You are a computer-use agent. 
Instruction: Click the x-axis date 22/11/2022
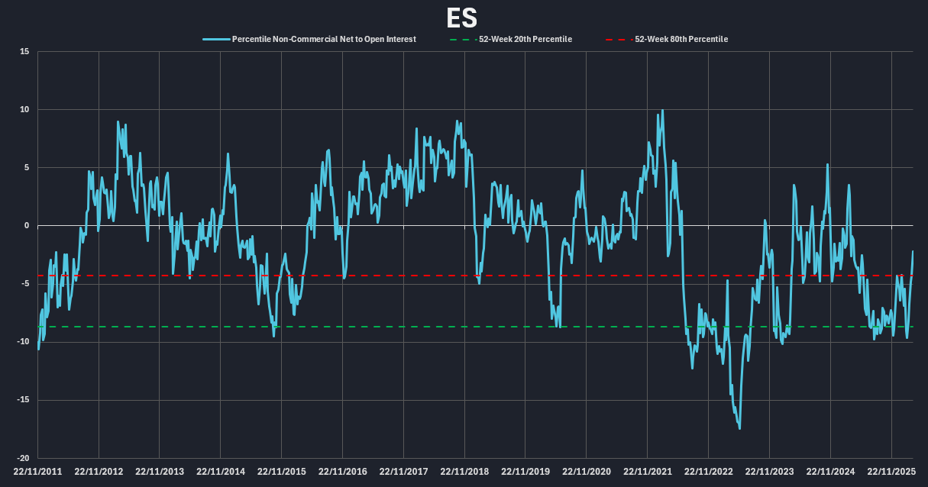pyautogui.click(x=708, y=472)
